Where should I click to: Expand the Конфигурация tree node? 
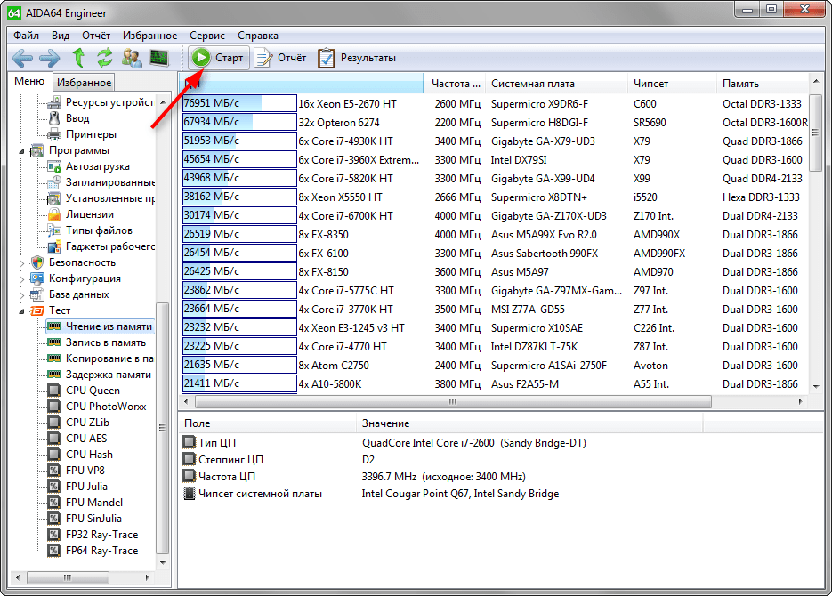pyautogui.click(x=23, y=279)
